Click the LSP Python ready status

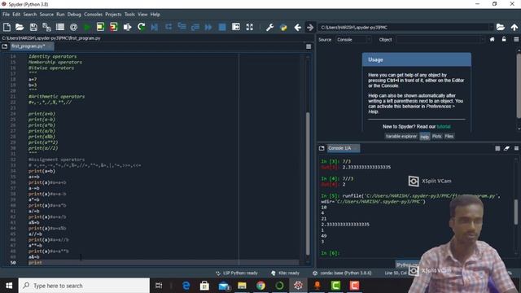237,273
